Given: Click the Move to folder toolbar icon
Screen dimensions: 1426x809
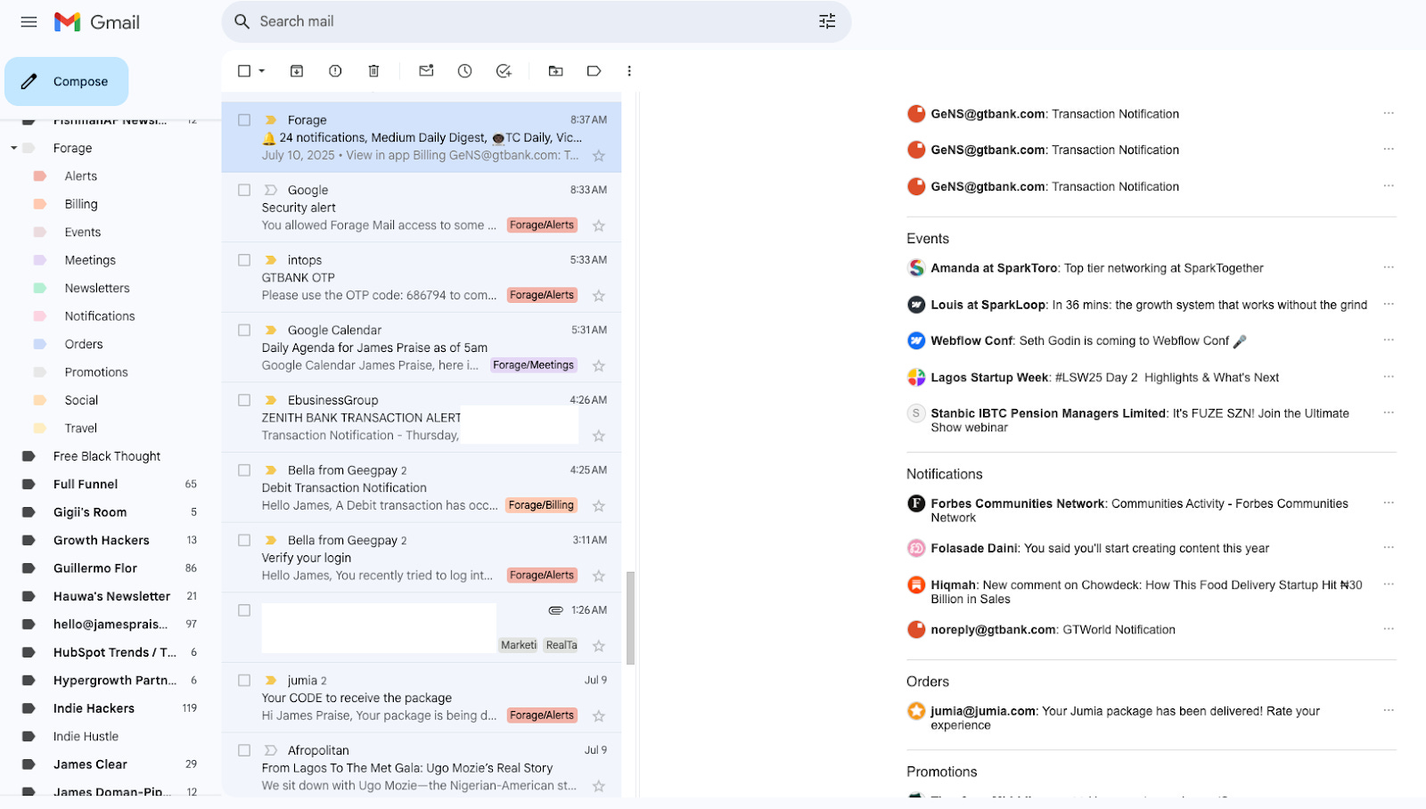Looking at the screenshot, I should click(555, 71).
